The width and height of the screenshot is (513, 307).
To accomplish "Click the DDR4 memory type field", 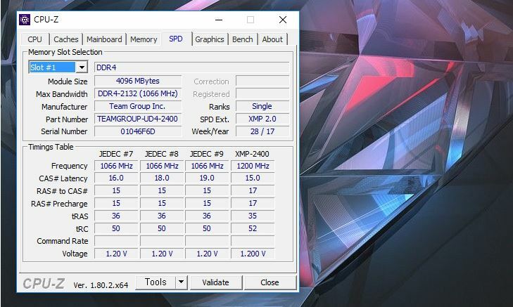I will (x=191, y=67).
